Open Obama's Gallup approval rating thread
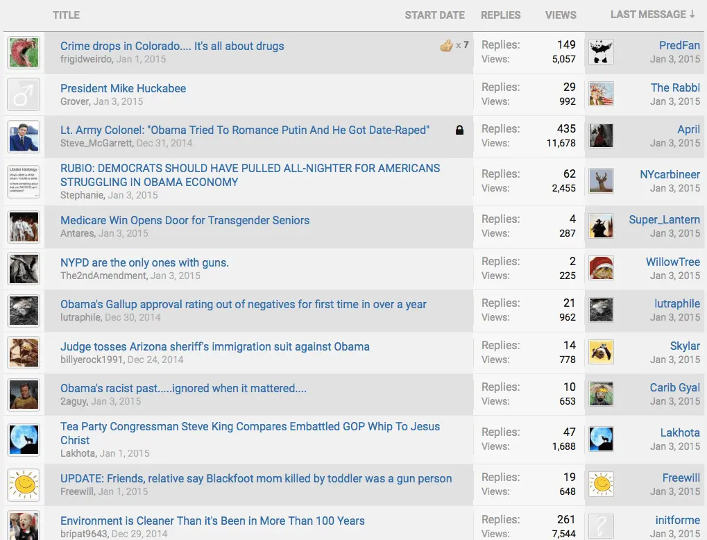The height and width of the screenshot is (540, 707). click(244, 305)
